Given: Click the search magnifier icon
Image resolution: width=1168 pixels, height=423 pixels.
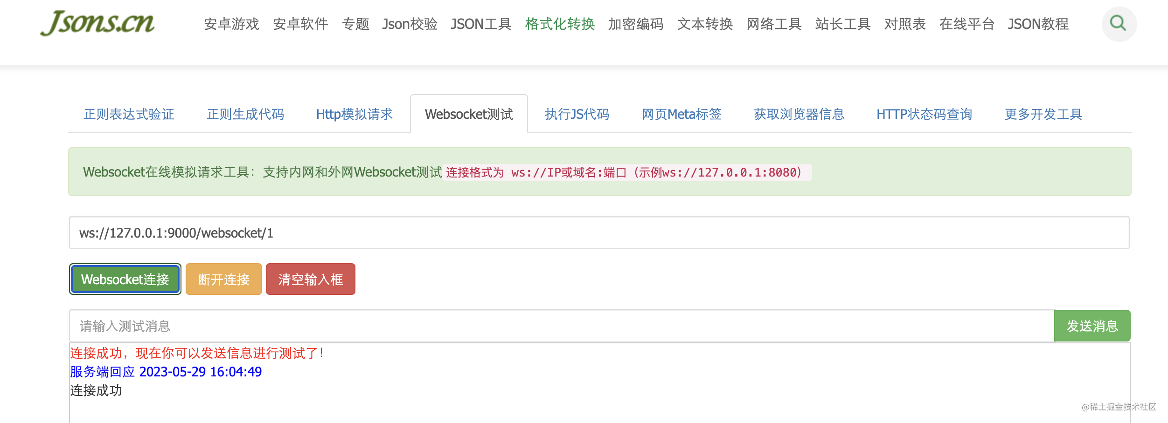Looking at the screenshot, I should [1119, 23].
